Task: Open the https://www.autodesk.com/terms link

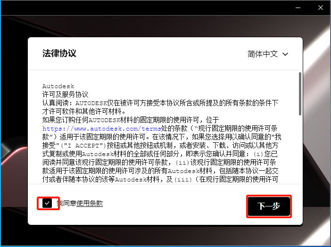Action: pyautogui.click(x=102, y=128)
